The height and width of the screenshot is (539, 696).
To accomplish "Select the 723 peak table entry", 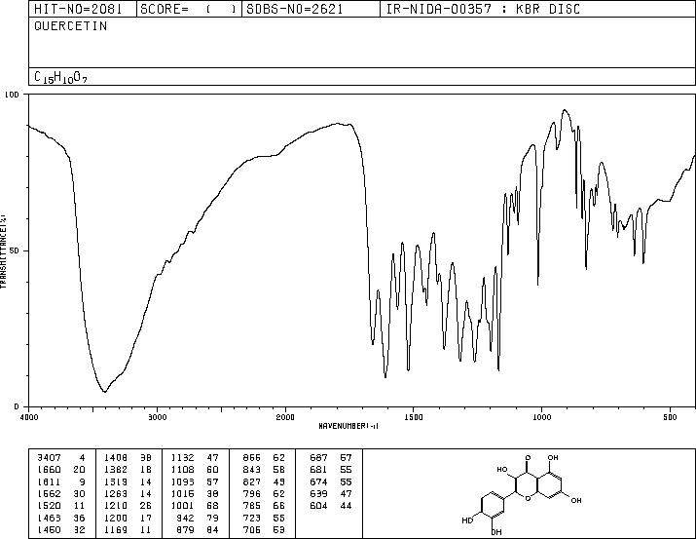I will [264, 519].
